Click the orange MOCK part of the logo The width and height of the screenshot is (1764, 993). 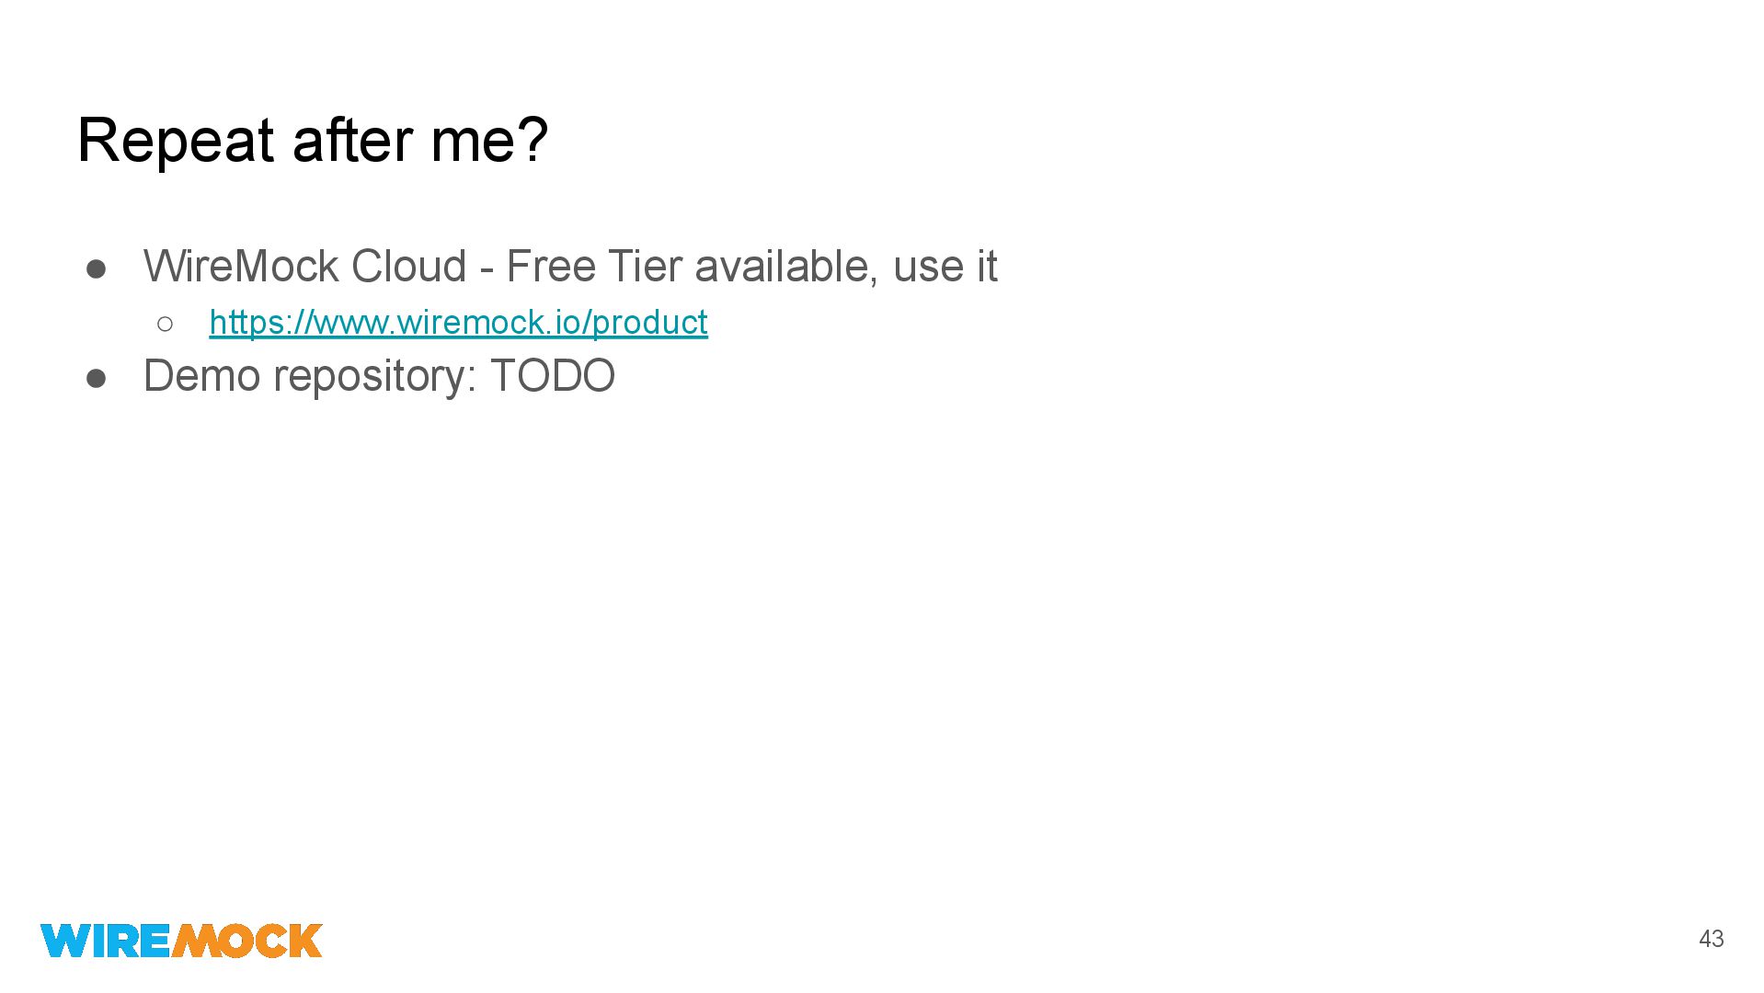(x=247, y=941)
